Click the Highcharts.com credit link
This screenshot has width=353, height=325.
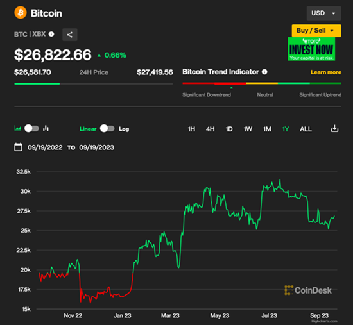coord(324,321)
